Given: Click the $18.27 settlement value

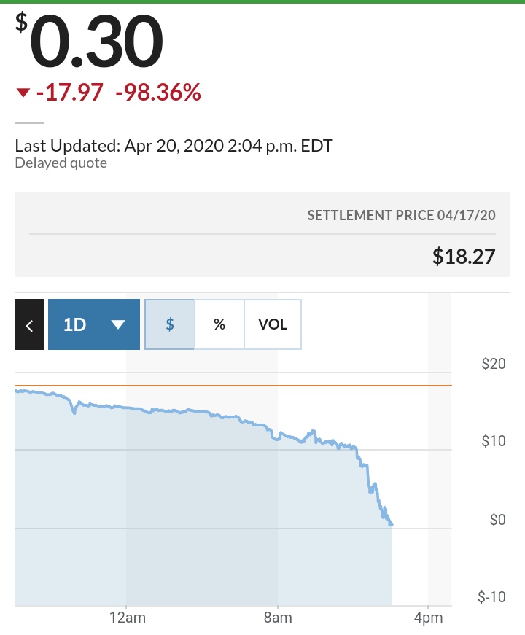Looking at the screenshot, I should coord(464,256).
